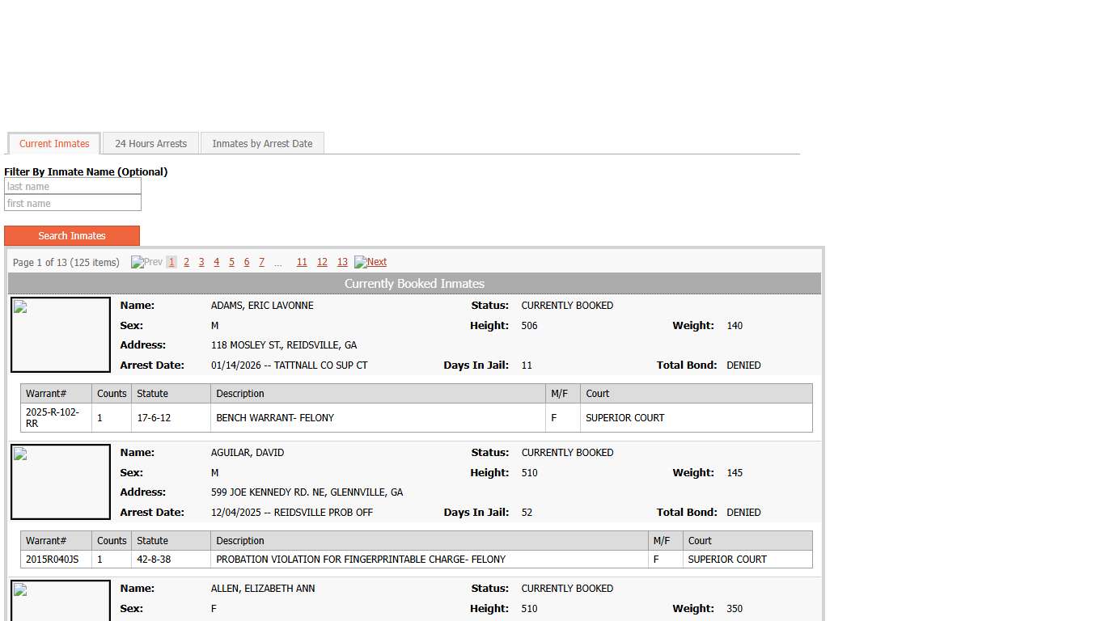Click the Prev page arrow icon
The width and height of the screenshot is (1105, 621).
[137, 262]
